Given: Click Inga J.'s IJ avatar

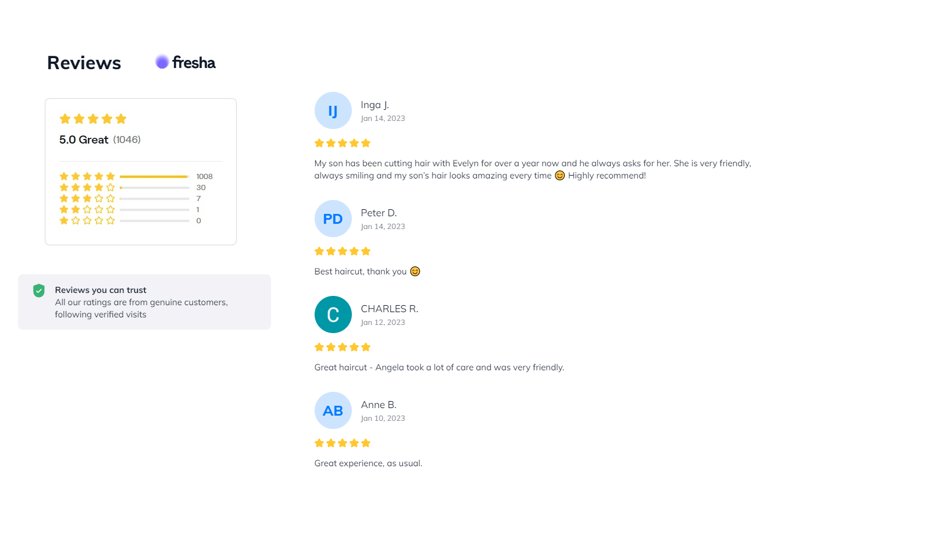Looking at the screenshot, I should click(x=333, y=110).
